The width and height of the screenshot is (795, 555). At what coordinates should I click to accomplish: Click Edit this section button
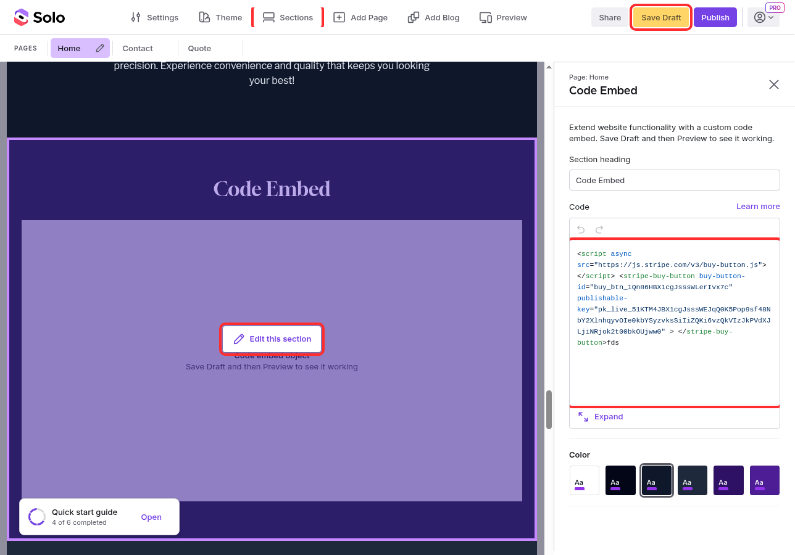pyautogui.click(x=272, y=339)
